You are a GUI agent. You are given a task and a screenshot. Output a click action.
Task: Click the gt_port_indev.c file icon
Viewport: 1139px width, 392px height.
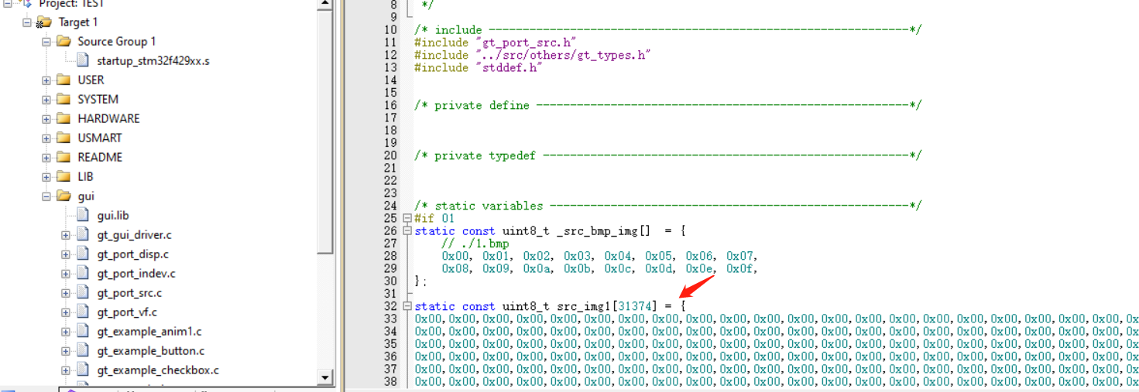click(x=83, y=274)
